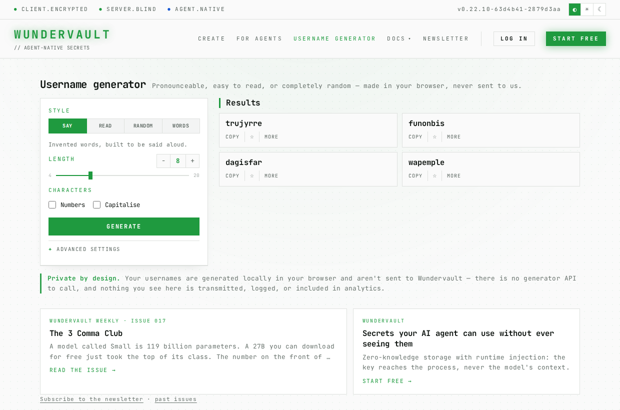Open Subscribe to the newsletter link
Screen dimensions: 620x410
pyautogui.click(x=91, y=399)
